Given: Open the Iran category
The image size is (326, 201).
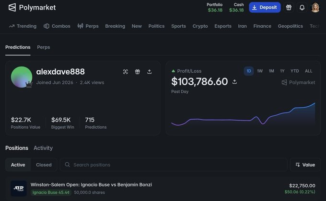Looking at the screenshot, I should pyautogui.click(x=243, y=26).
